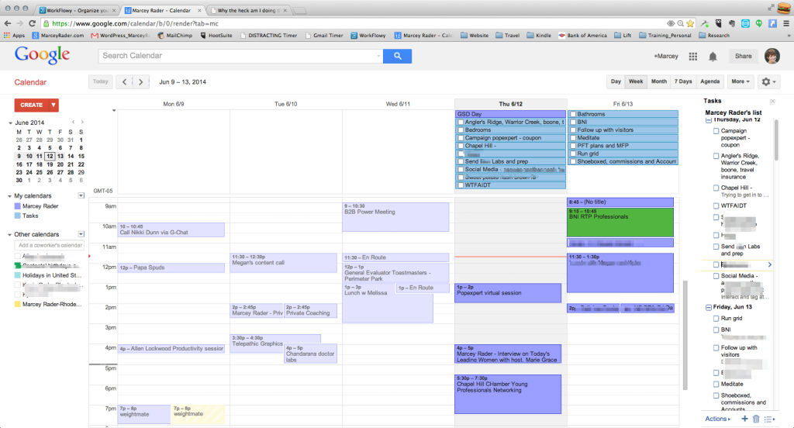Check off Bedrooms task on Thursday
The height and width of the screenshot is (428, 794).
pos(461,130)
